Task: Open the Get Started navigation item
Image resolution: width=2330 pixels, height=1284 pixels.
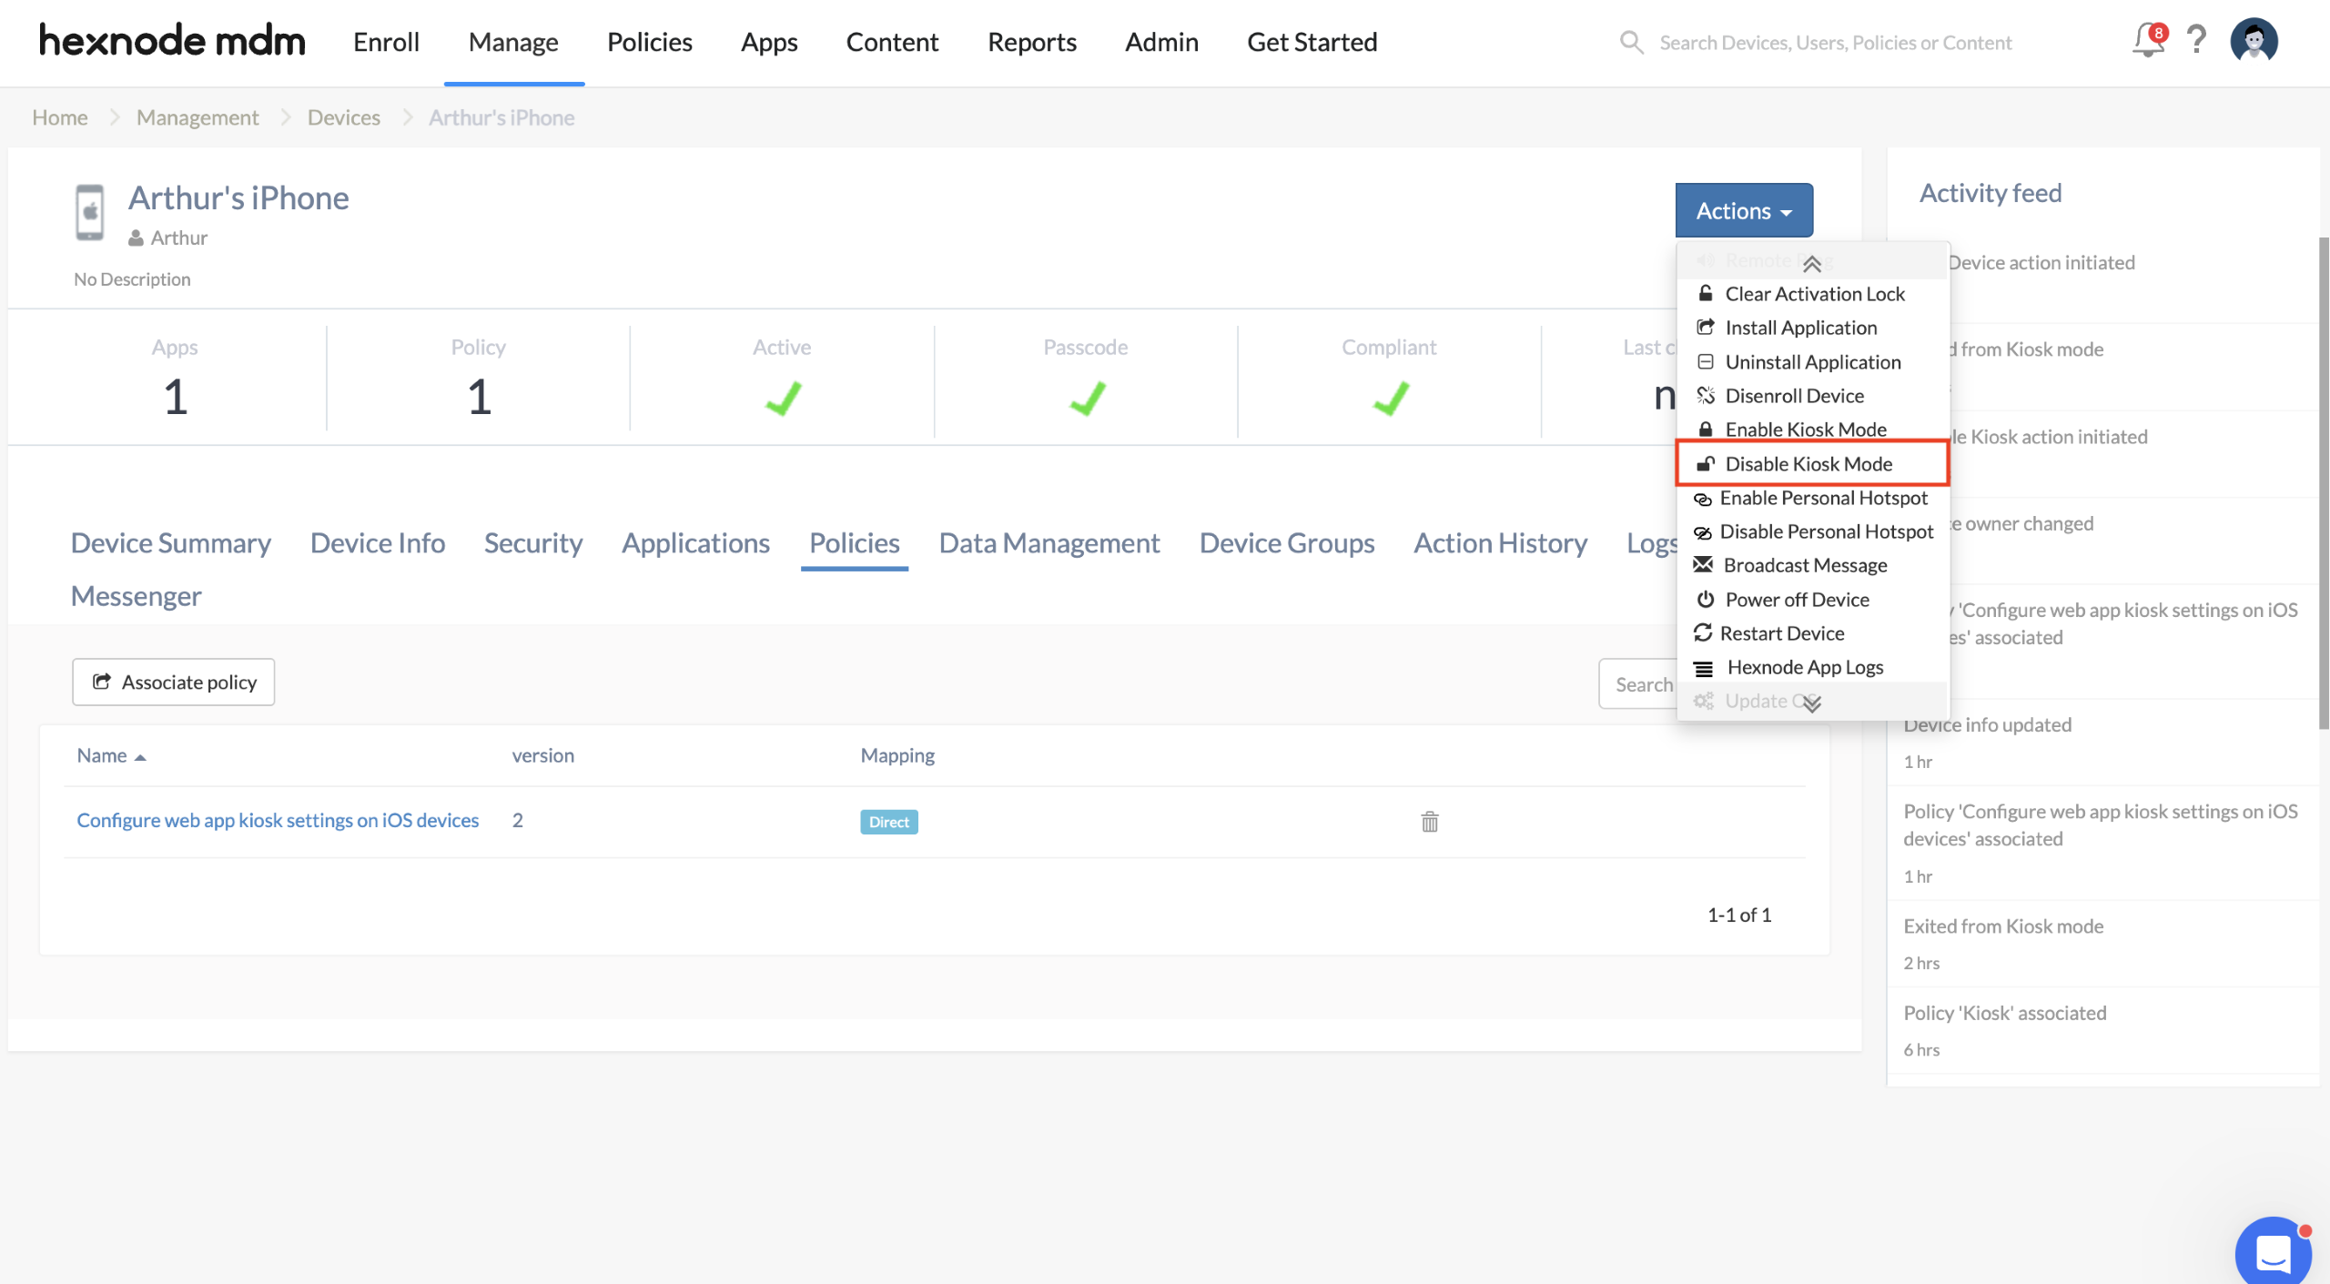Action: click(1312, 42)
